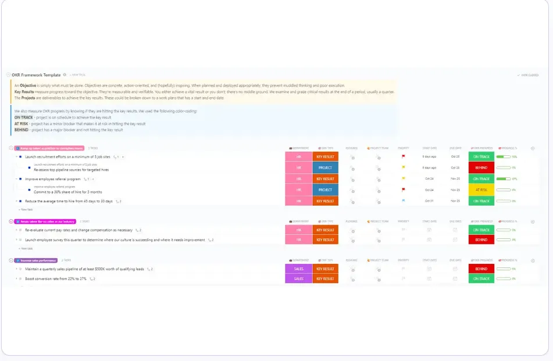Adjust progress bar of Boost conversion rate task
This screenshot has width=553, height=361.
(504, 279)
